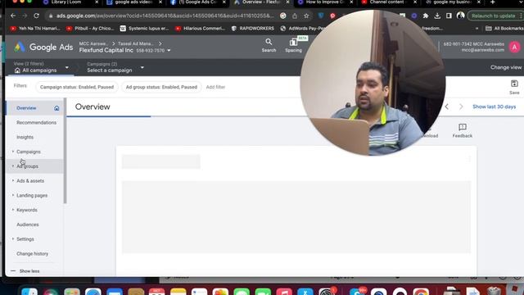This screenshot has height=295, width=524.
Task: Close the Library | Loom tab
Action: coord(97,2)
